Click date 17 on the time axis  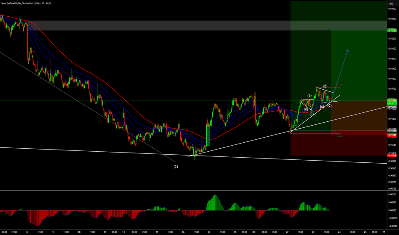coord(209,232)
